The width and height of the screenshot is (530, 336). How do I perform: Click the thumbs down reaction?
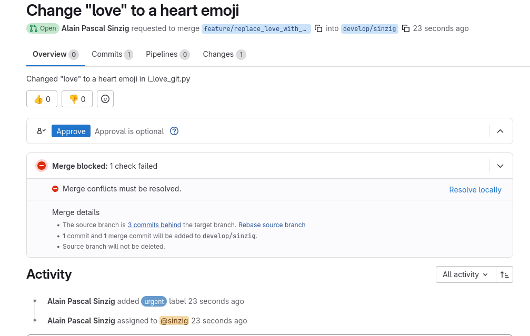coord(77,99)
